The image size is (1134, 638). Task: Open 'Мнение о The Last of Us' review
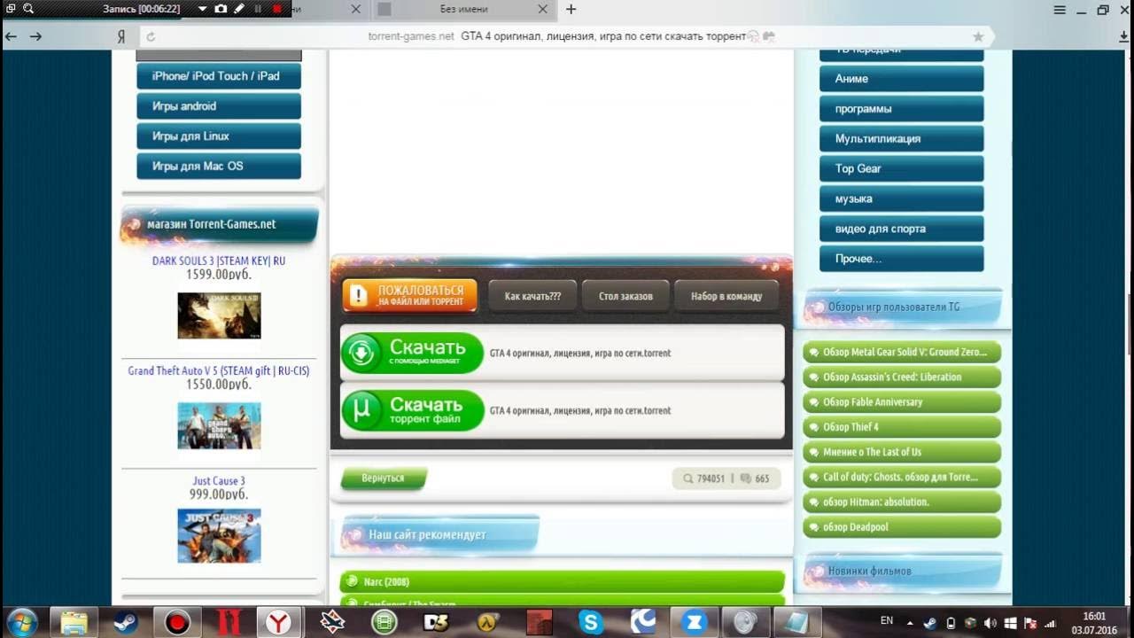click(902, 452)
